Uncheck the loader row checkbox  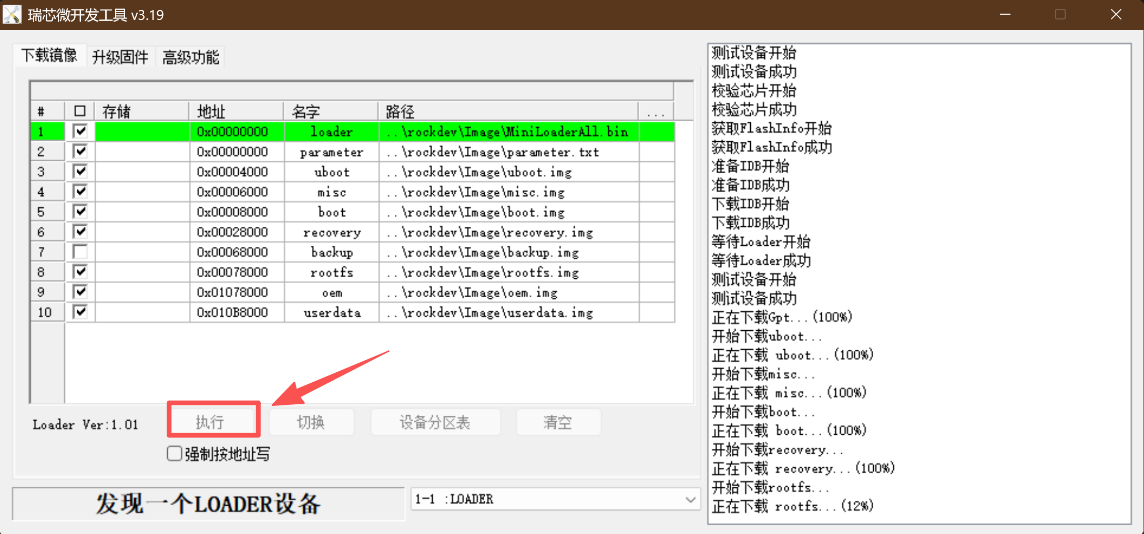pos(80,131)
